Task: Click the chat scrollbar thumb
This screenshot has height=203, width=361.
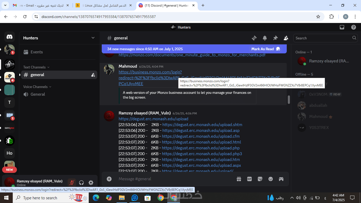Action: [x=289, y=100]
